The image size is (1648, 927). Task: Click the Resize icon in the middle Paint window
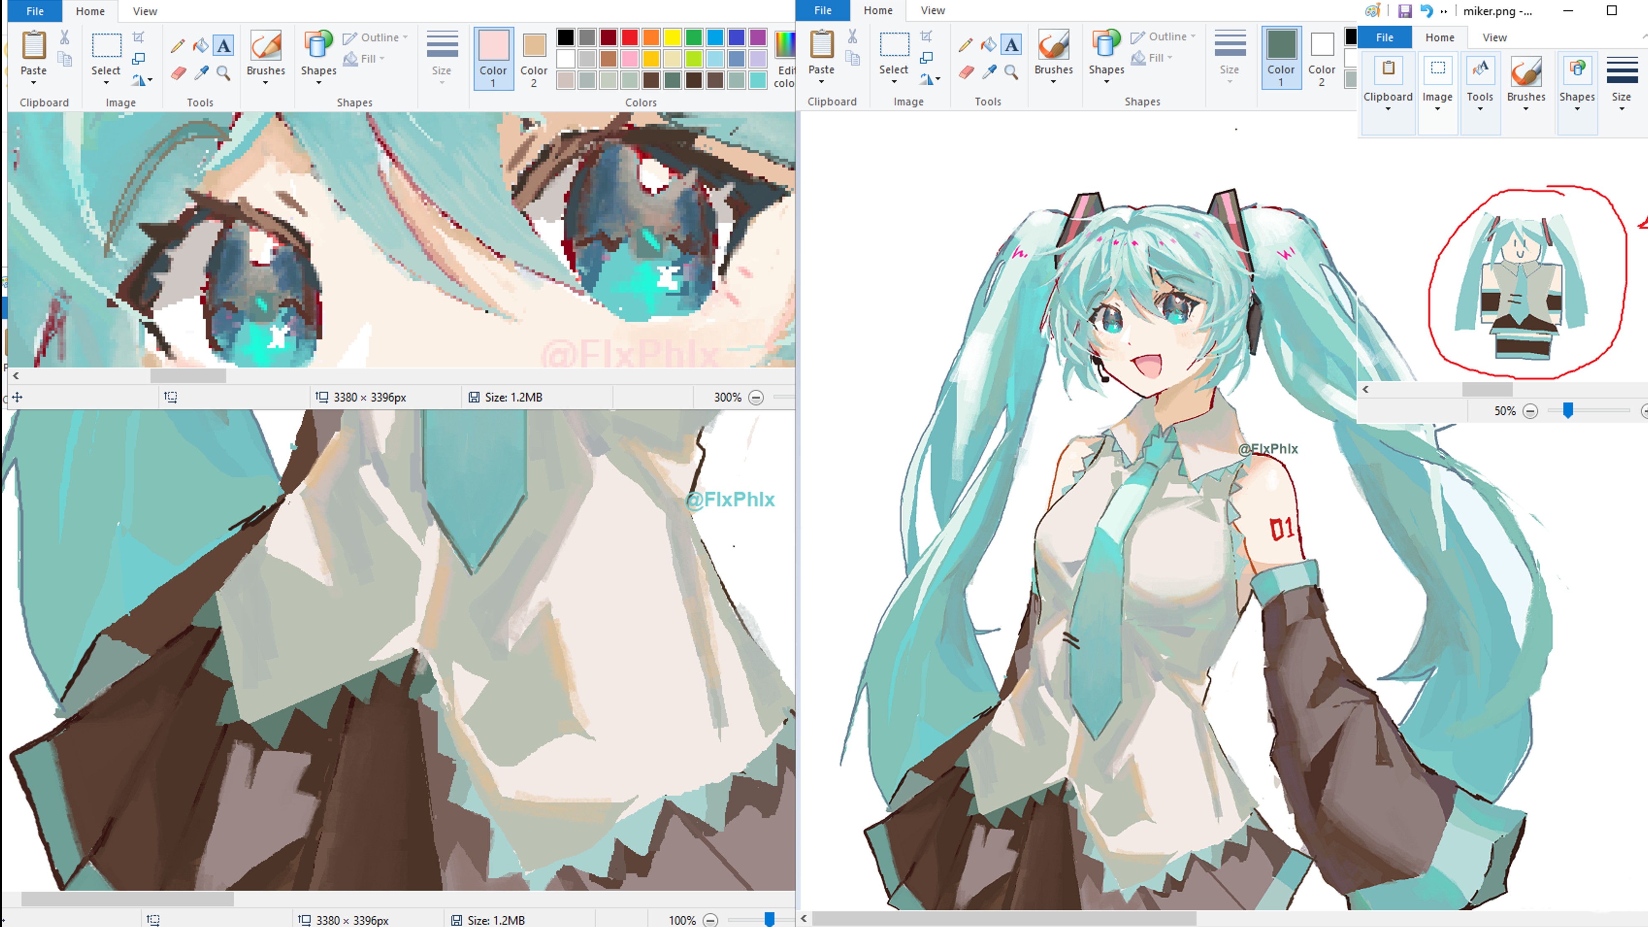click(x=927, y=58)
